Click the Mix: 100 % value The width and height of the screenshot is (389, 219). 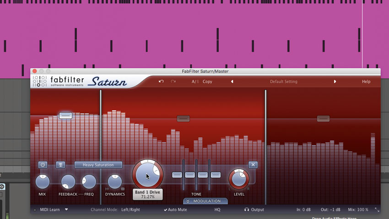358,209
